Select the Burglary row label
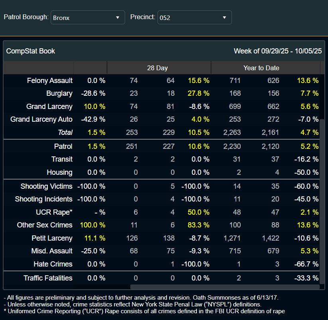This screenshot has height=320, width=328. tap(59, 93)
